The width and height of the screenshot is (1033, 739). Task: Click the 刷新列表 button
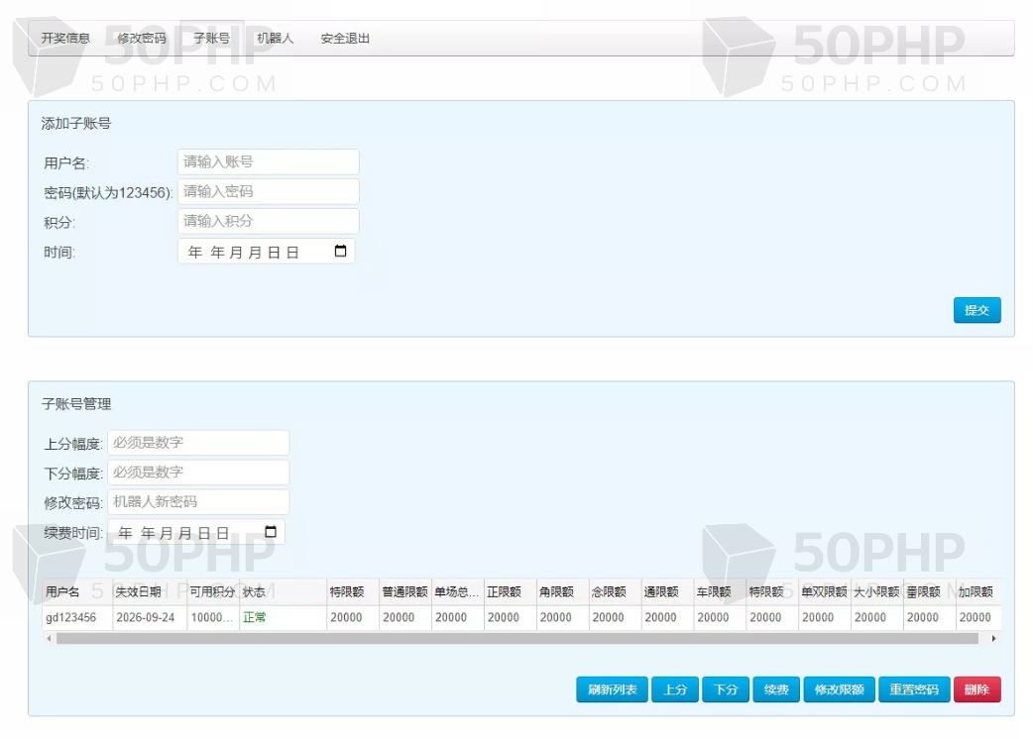612,689
